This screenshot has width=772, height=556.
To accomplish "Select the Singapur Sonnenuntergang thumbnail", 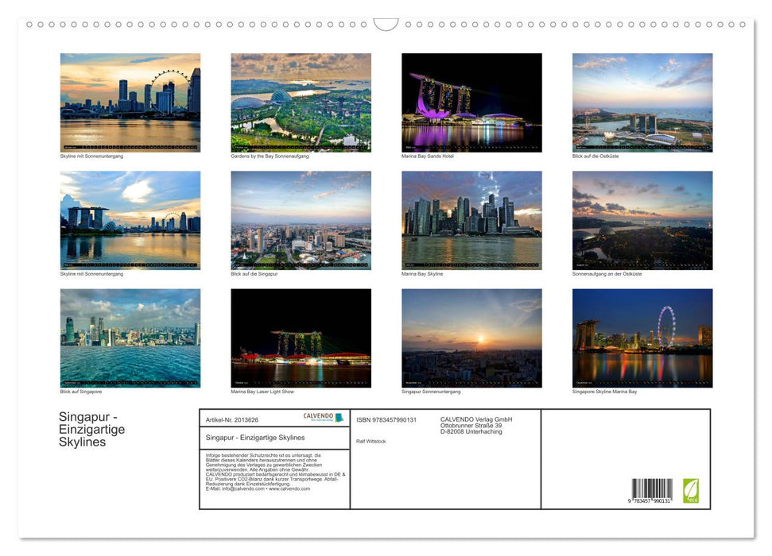I will (471, 338).
